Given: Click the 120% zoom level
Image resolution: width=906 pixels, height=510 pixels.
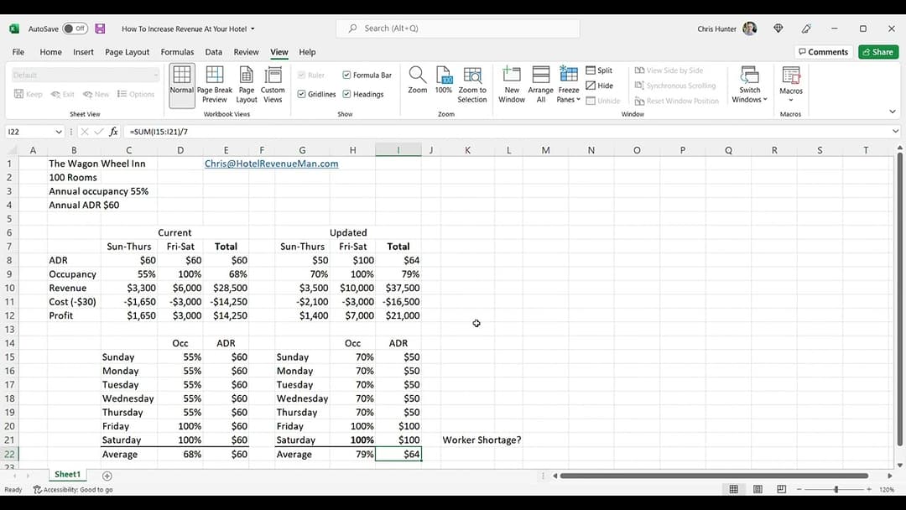Looking at the screenshot, I should coord(887,489).
